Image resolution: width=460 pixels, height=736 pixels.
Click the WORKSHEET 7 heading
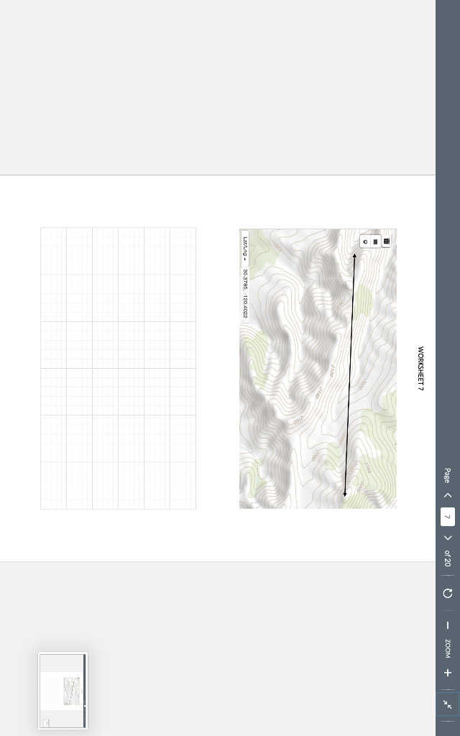[420, 369]
